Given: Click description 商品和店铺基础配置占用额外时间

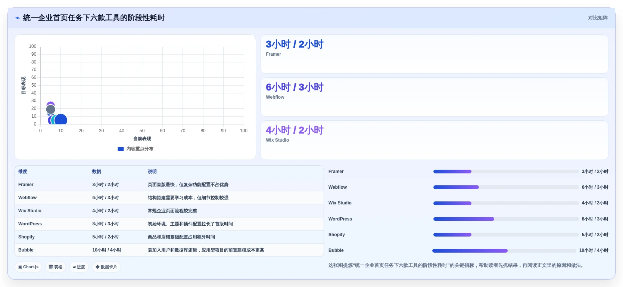Looking at the screenshot, I should (x=181, y=237).
